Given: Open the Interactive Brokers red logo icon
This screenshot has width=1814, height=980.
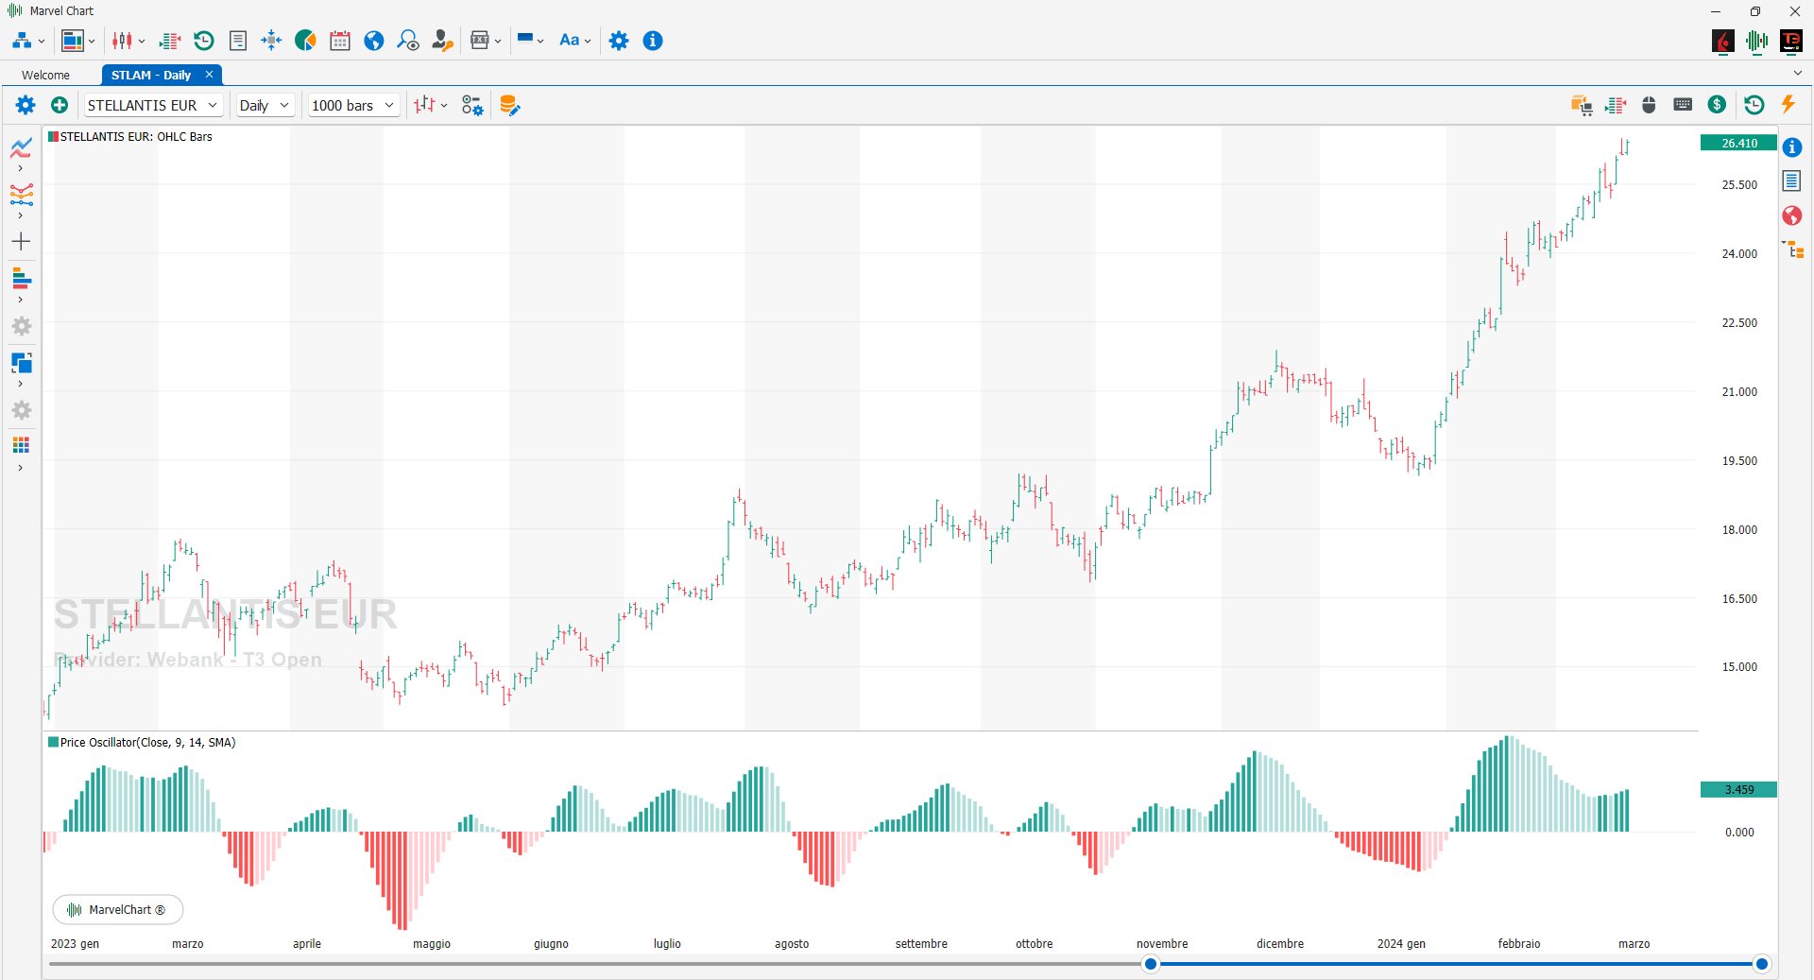Looking at the screenshot, I should [x=1722, y=41].
